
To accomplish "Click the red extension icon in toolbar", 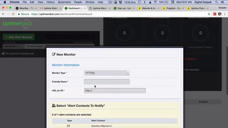I will point(215,14).
